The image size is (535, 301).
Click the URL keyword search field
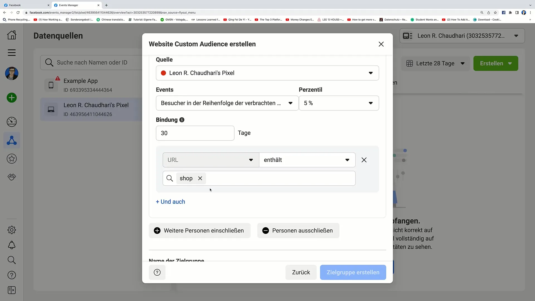click(x=259, y=178)
